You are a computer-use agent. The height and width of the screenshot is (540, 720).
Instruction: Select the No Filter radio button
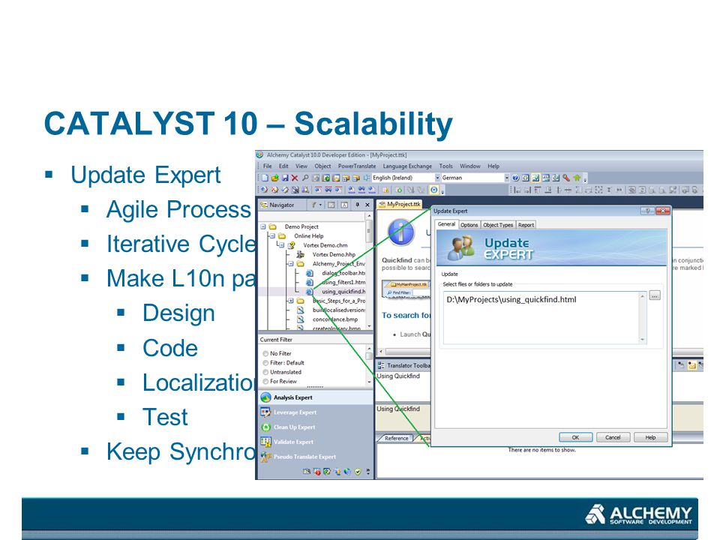tap(265, 353)
